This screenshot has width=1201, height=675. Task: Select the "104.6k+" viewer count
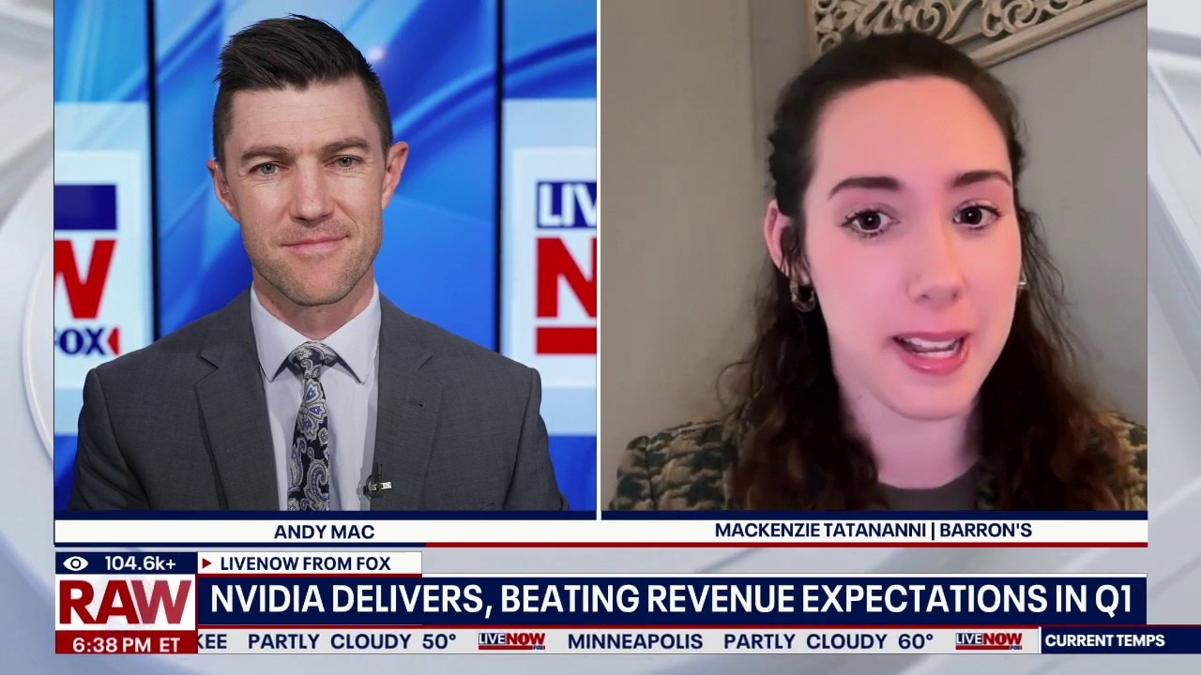click(140, 563)
